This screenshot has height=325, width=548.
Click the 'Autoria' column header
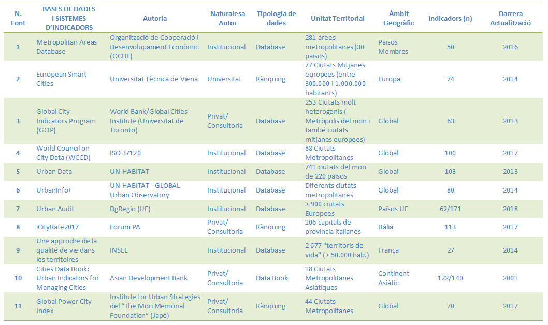155,19
